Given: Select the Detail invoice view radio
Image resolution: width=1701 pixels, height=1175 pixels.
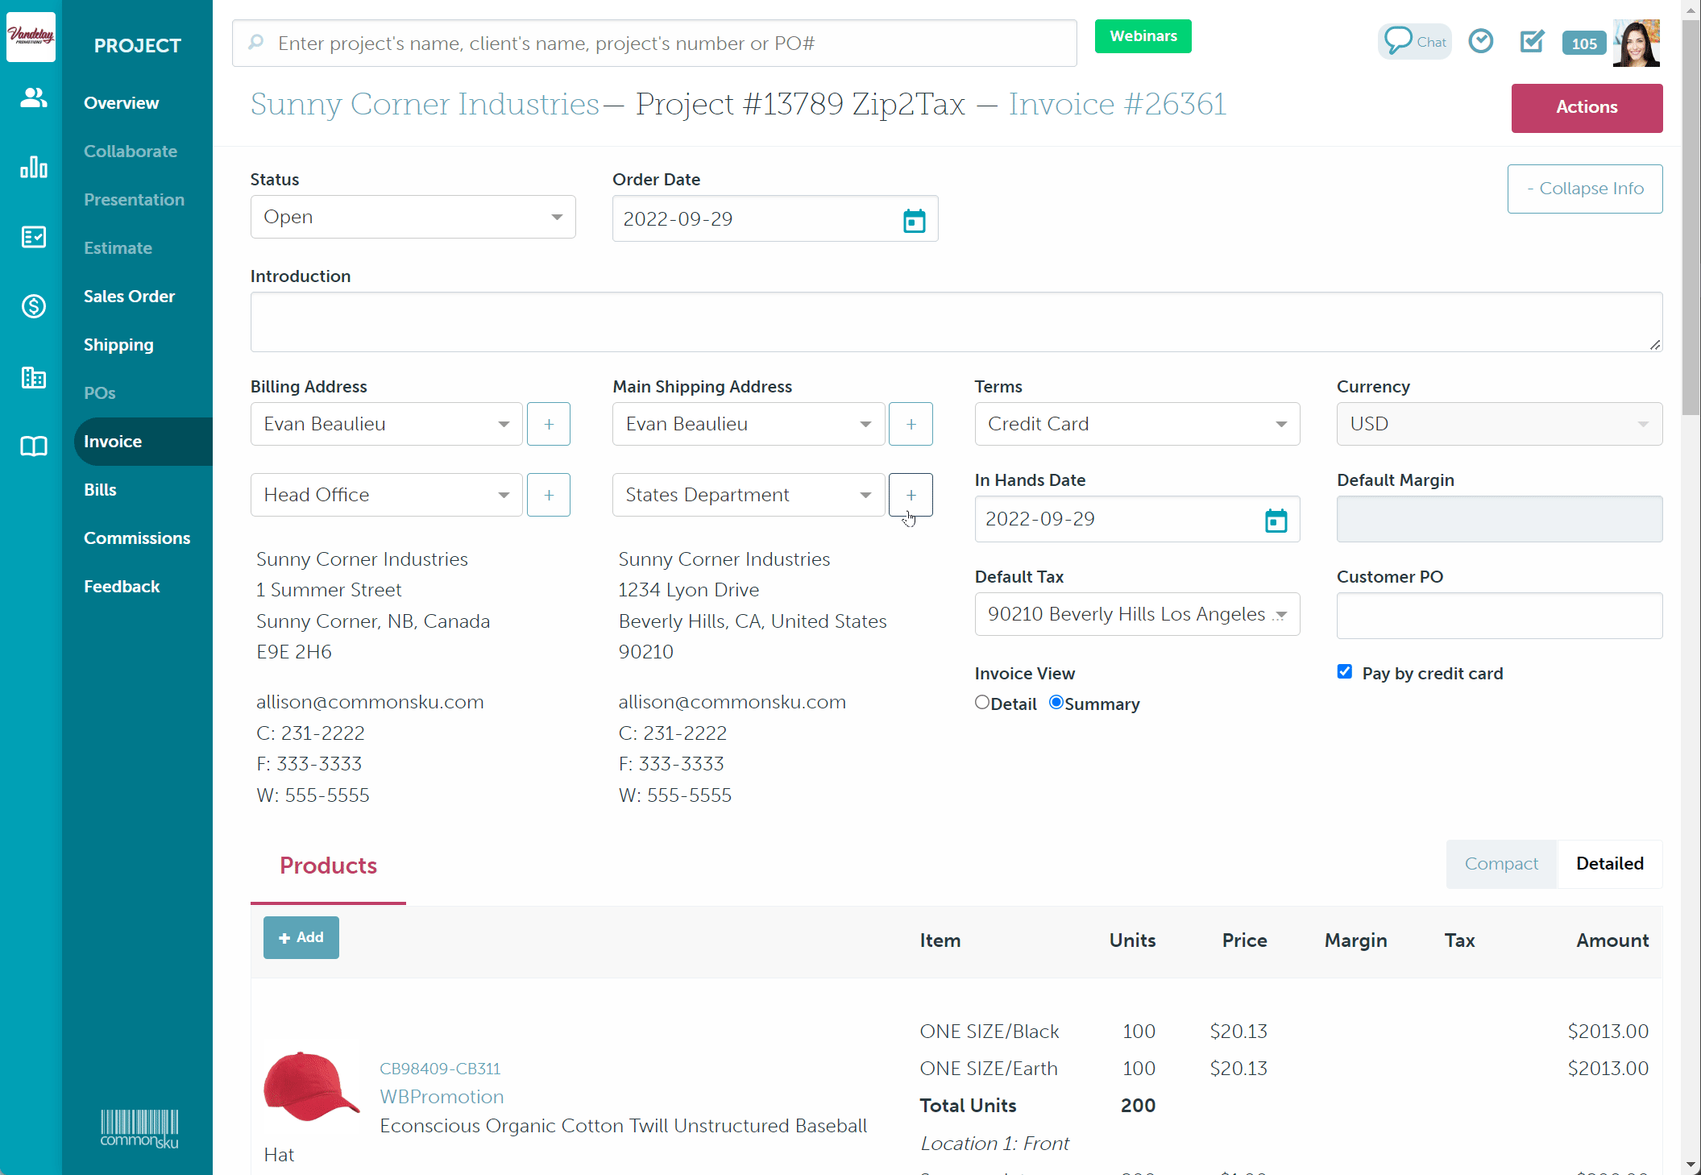Looking at the screenshot, I should point(981,703).
